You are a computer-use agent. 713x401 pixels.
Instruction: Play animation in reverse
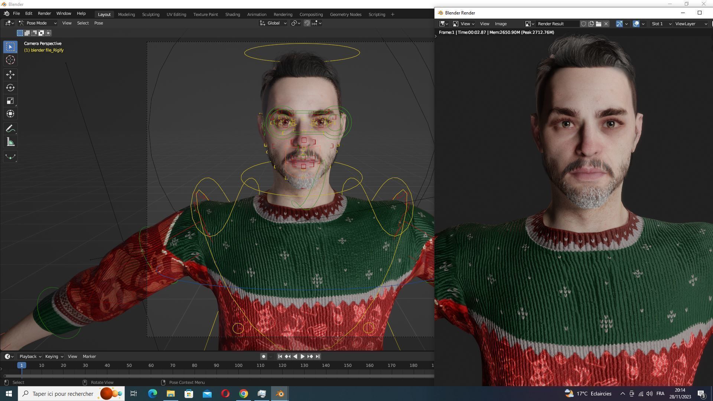click(x=295, y=356)
